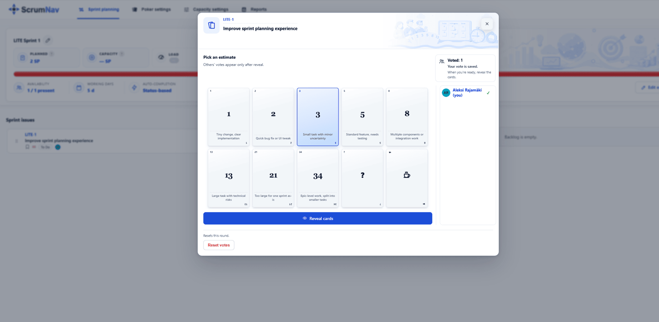Screen dimensions: 659x322
Task: Click the working days calendar icon
Action: coord(79,87)
